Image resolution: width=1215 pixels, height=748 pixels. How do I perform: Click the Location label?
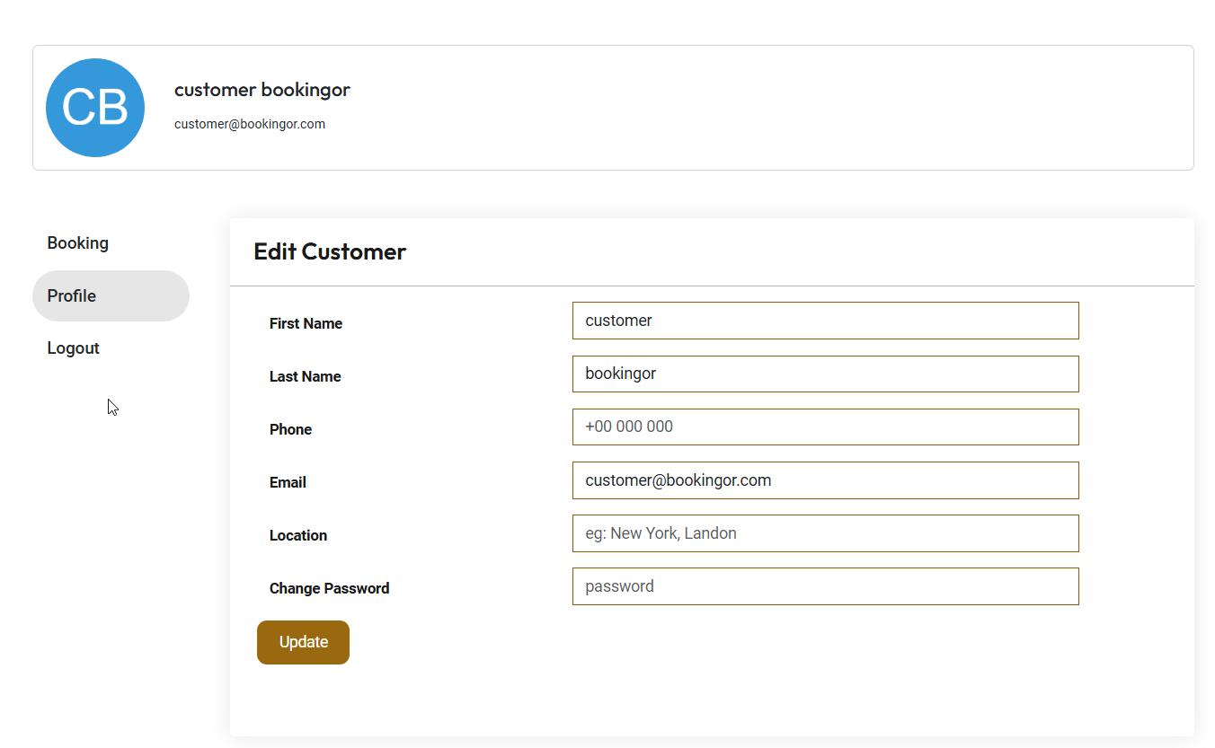[298, 535]
